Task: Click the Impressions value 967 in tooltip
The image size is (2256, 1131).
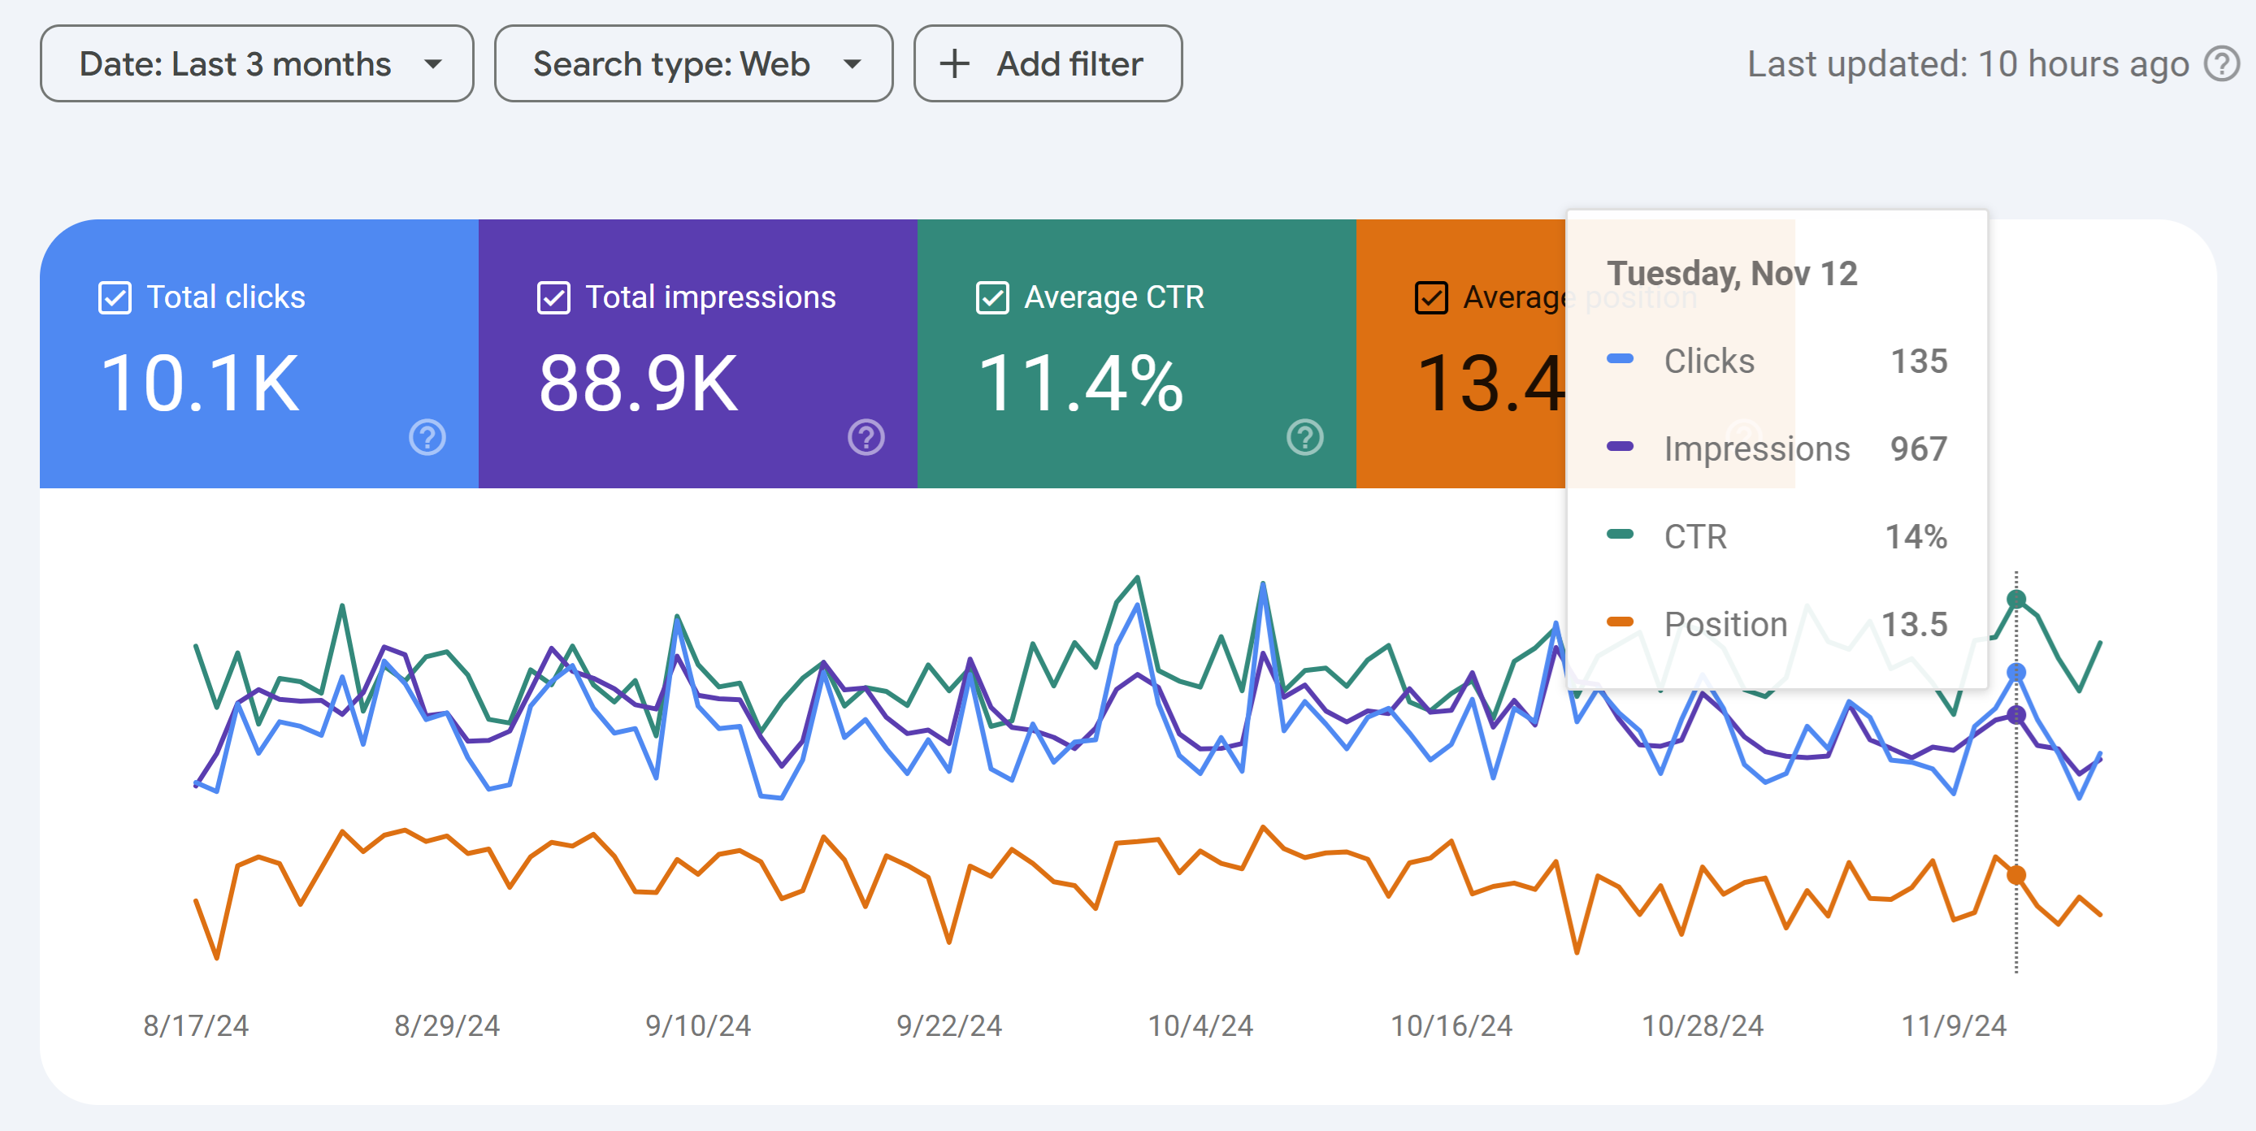Action: click(1919, 448)
